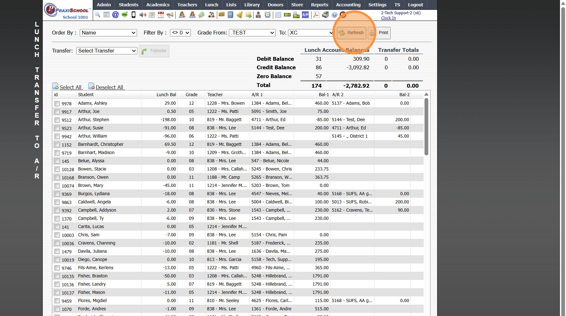Tick the checkbox for Arthur, Susie
Screen dimensions: 566x316
tap(57, 128)
